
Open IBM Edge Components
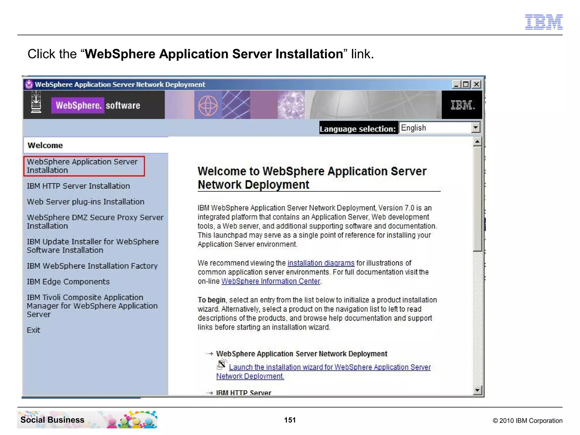(x=68, y=282)
